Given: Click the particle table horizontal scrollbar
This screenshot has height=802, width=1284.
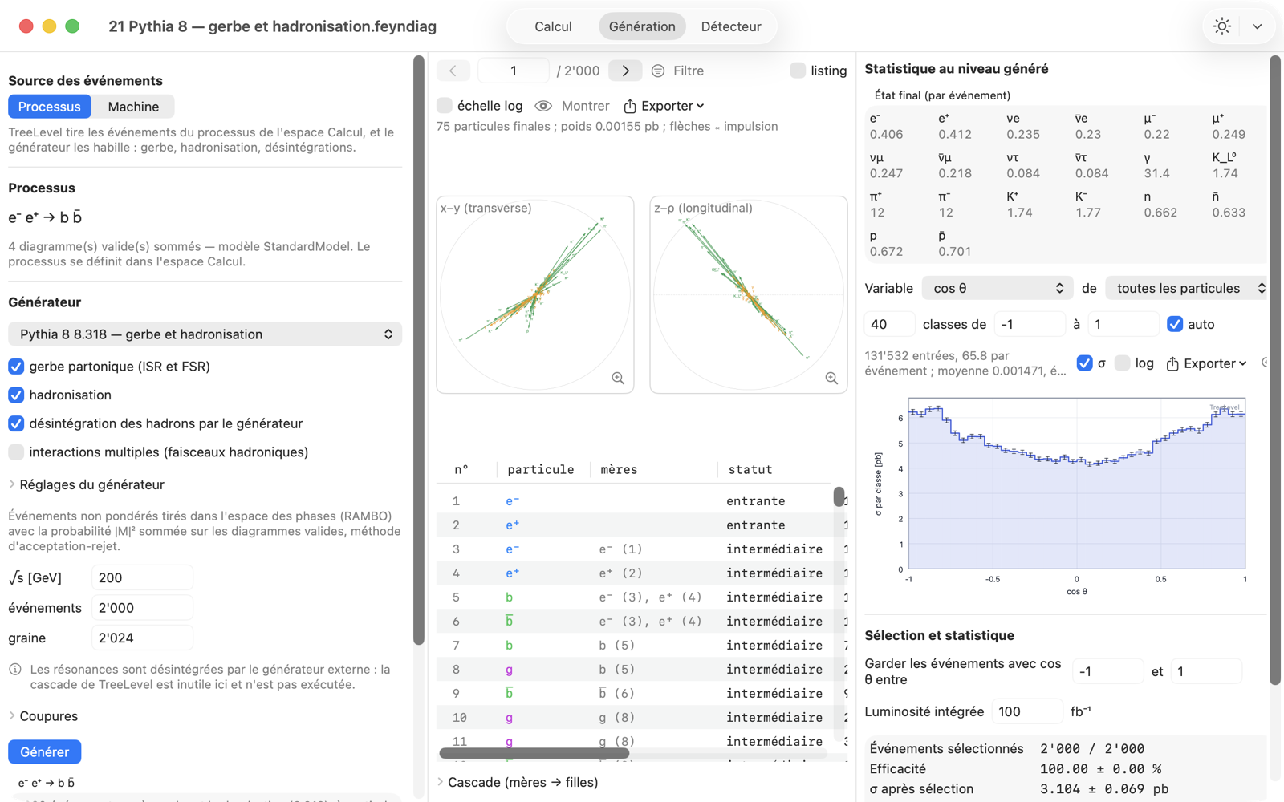Looking at the screenshot, I should [x=534, y=753].
